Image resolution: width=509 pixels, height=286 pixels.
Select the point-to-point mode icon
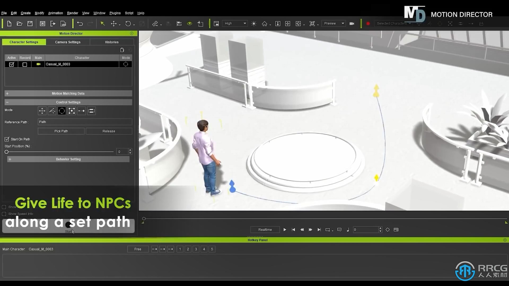click(x=81, y=111)
